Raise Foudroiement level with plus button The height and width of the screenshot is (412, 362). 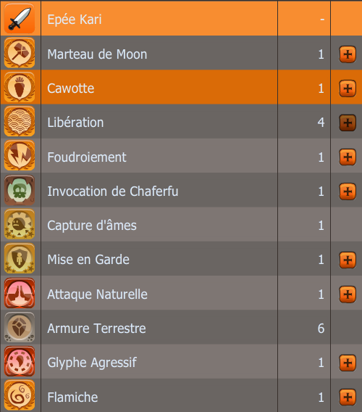348,157
